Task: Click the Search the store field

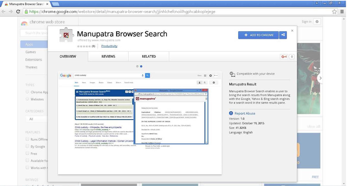Action: point(34,33)
